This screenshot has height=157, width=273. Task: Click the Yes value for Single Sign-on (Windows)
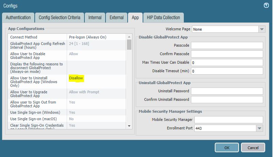[72, 113]
